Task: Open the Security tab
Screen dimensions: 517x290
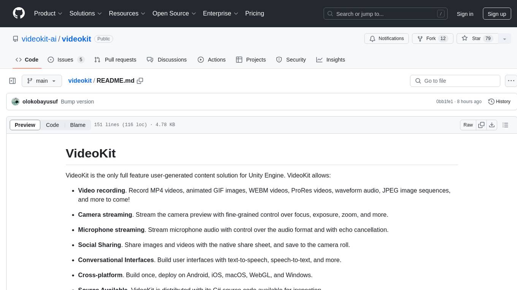Action: [291, 60]
